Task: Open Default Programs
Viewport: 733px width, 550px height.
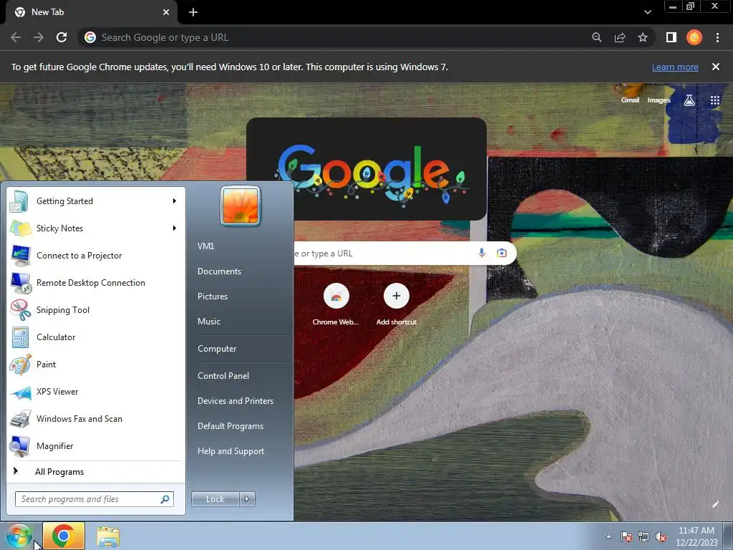Action: 230,426
